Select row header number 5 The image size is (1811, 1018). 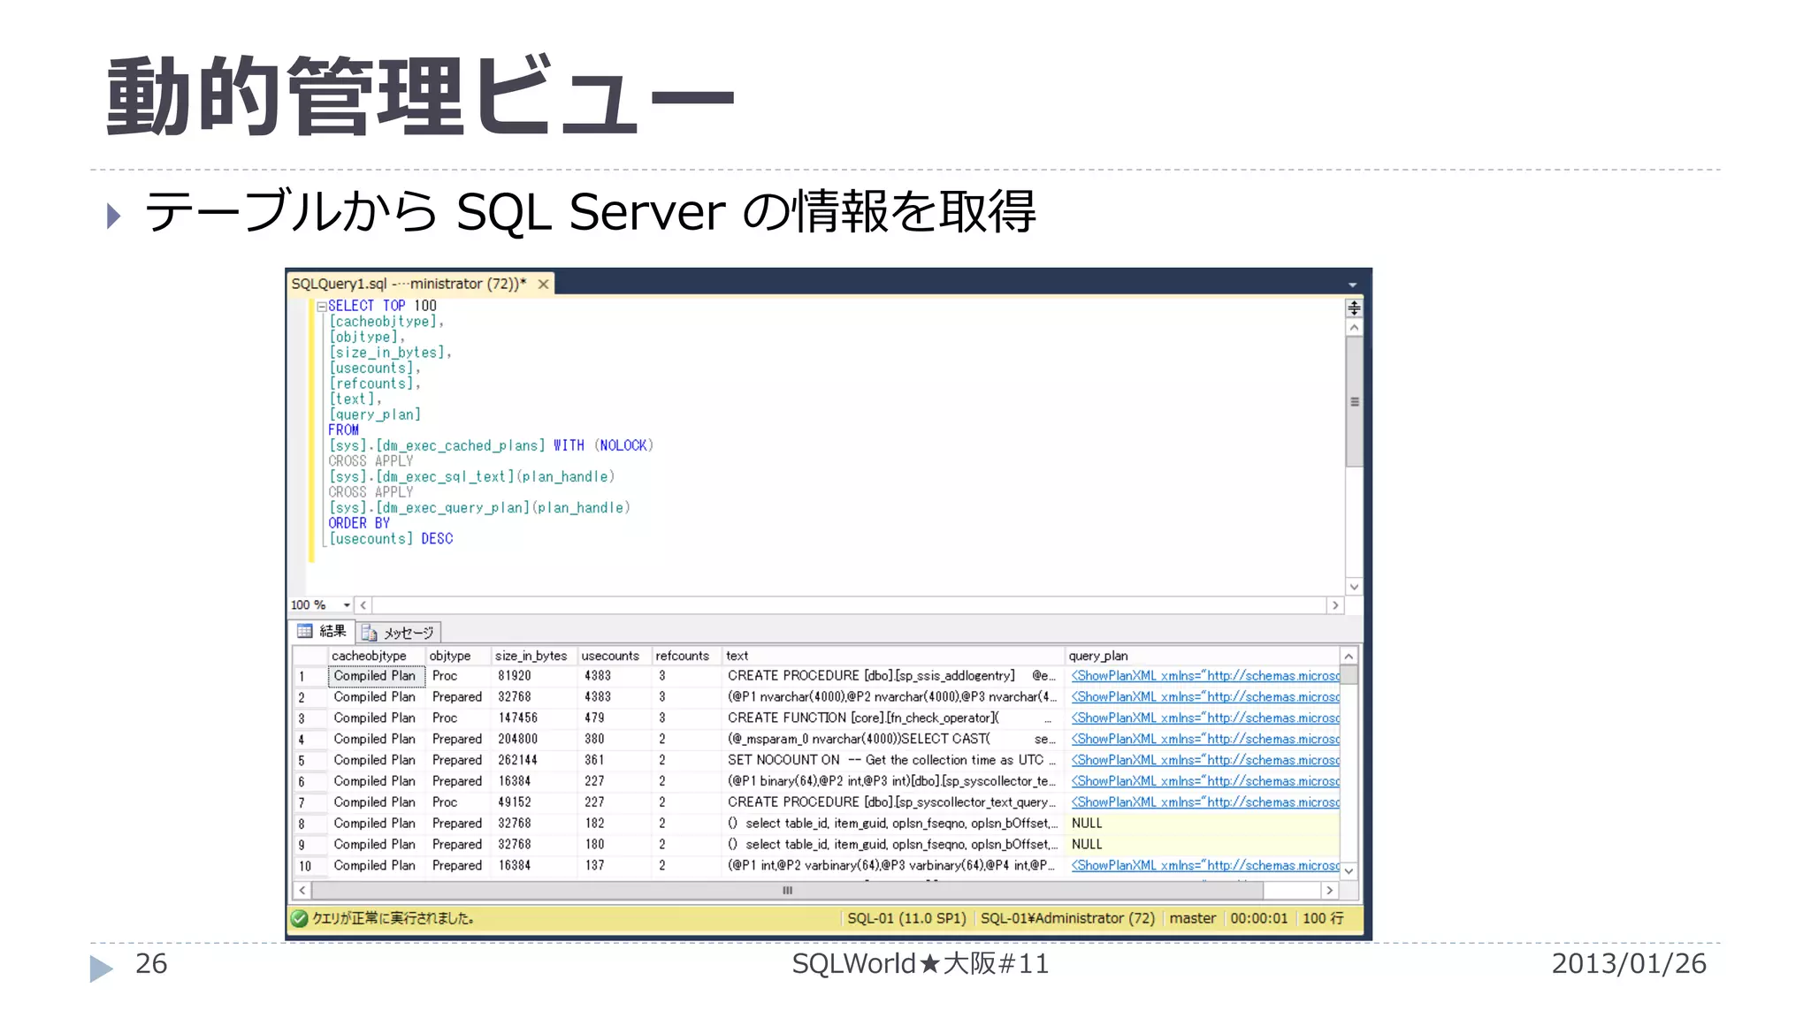click(x=310, y=761)
